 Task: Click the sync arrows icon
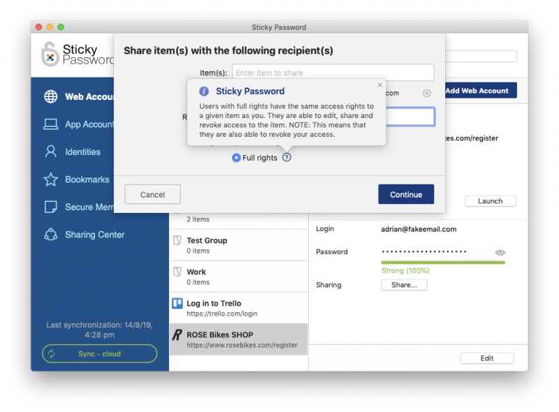click(x=51, y=353)
